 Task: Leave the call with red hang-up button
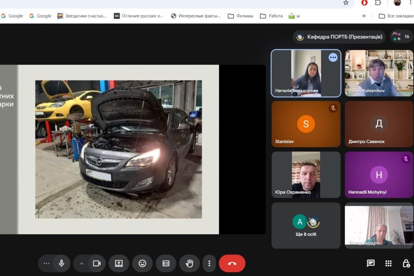pyautogui.click(x=232, y=263)
